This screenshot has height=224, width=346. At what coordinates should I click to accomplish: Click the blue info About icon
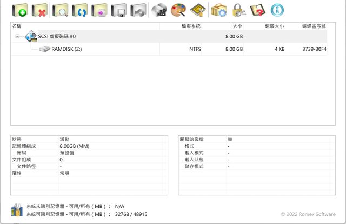(277, 10)
